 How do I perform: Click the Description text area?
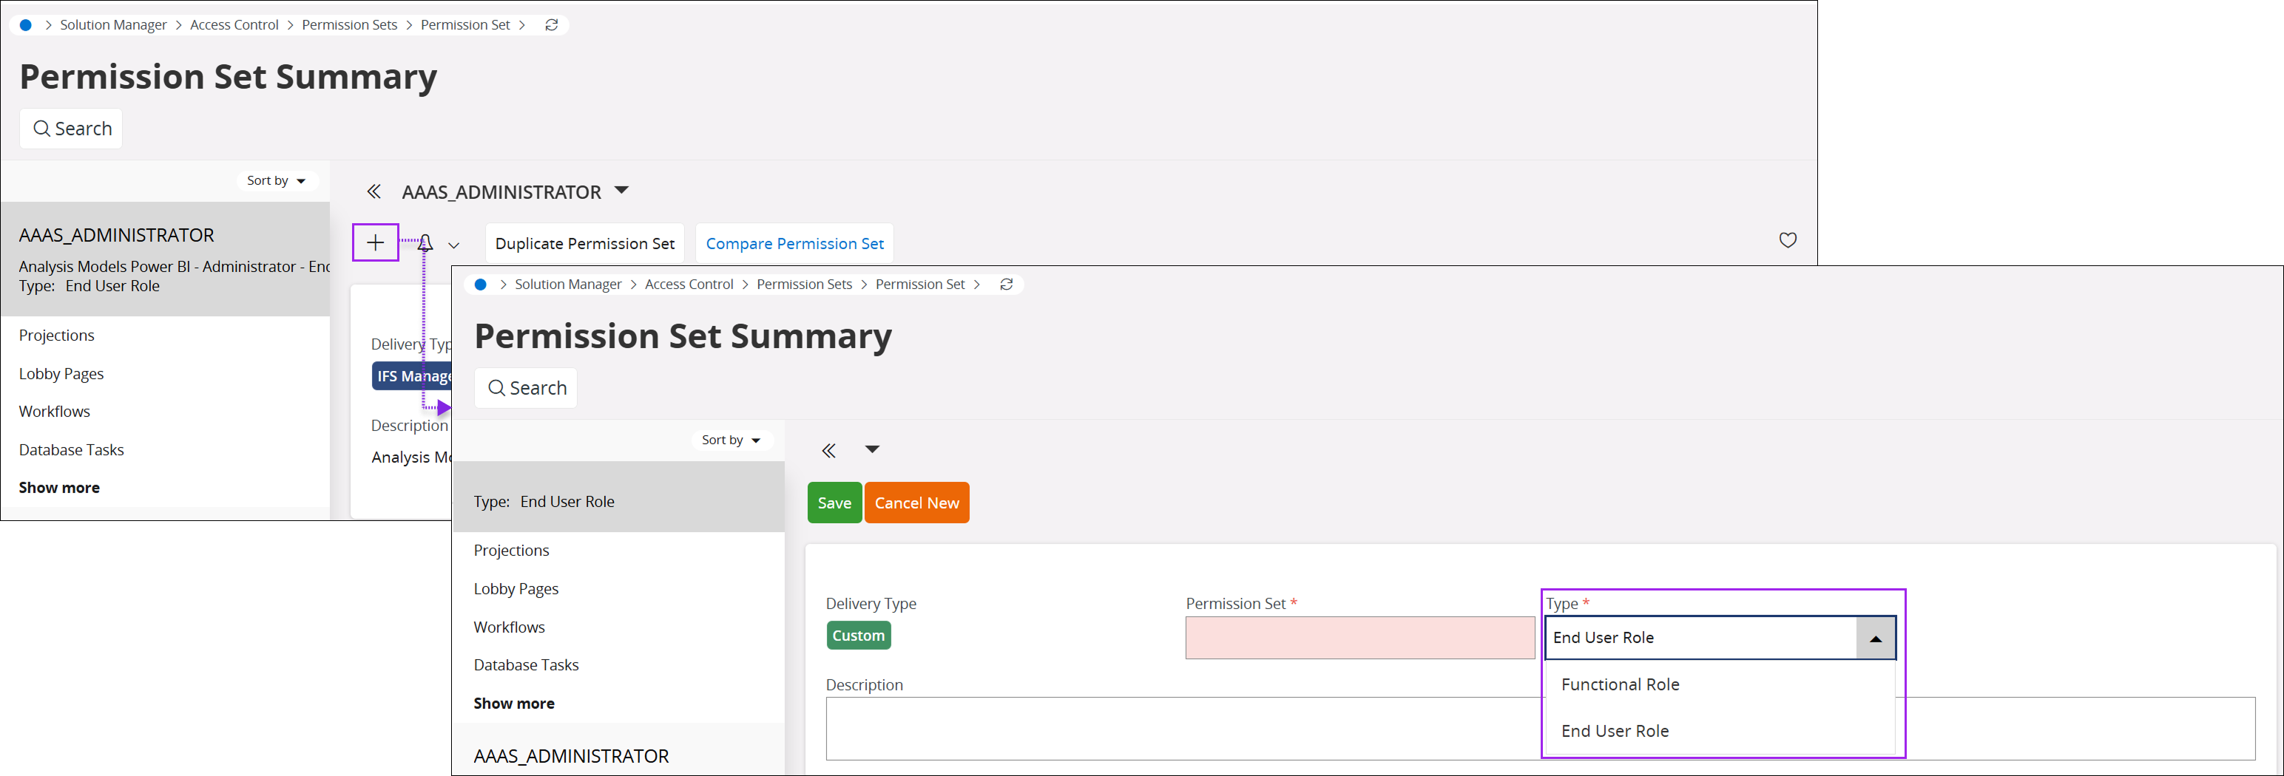(1540, 728)
